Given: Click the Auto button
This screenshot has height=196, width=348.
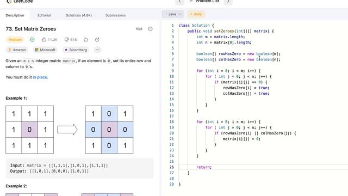Looking at the screenshot, I should pyautogui.click(x=196, y=14).
